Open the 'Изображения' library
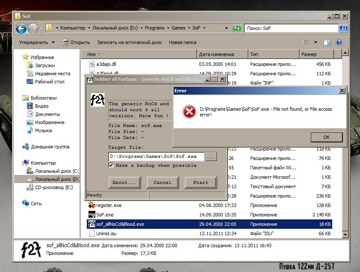360x272 pixels. pos(50,122)
